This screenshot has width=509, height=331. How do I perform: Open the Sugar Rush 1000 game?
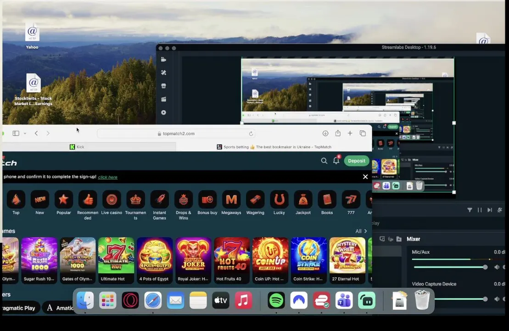pos(39,260)
